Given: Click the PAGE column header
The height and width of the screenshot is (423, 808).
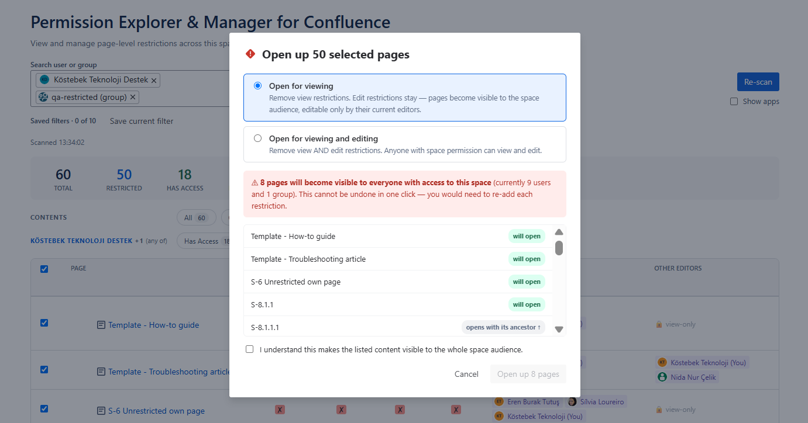Looking at the screenshot, I should 78,268.
